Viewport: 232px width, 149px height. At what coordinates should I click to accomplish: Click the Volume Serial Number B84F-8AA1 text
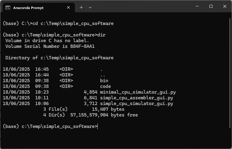click(x=50, y=46)
